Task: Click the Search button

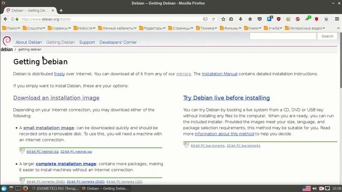Action: (x=327, y=36)
